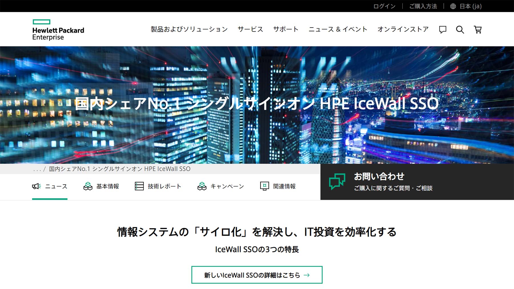The image size is (514, 289).
Task: Click the ログイン link
Action: pyautogui.click(x=384, y=6)
